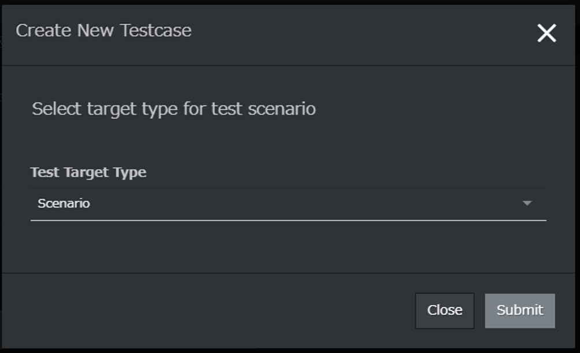Click the 'Test Target Type' label
580x353 pixels.
pos(88,172)
